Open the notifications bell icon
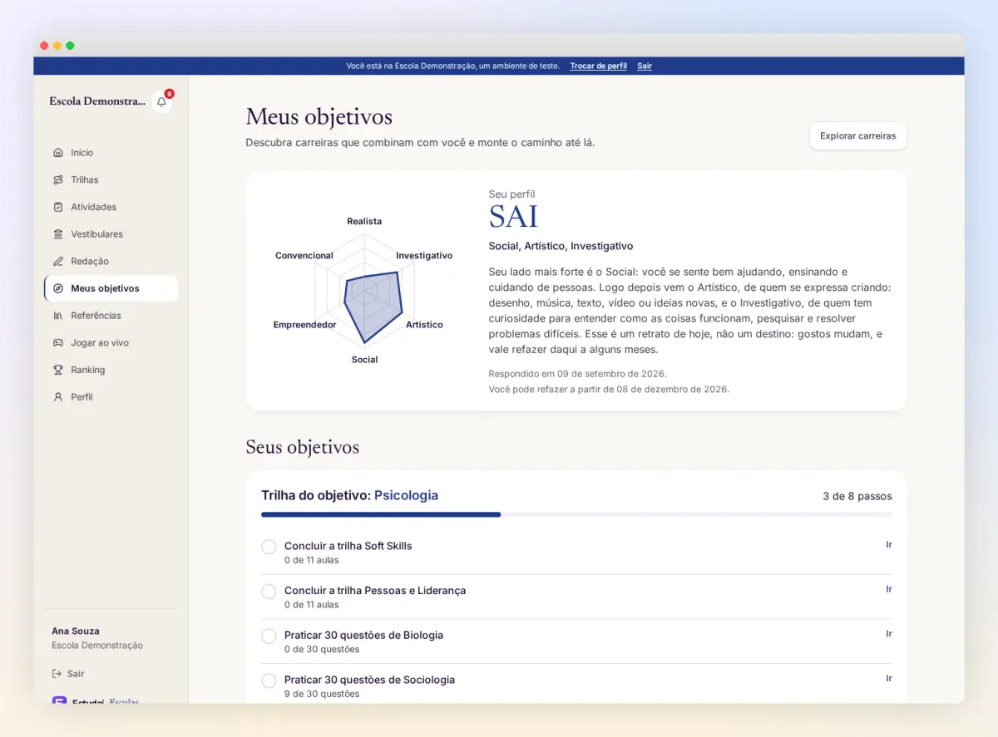 coord(161,102)
